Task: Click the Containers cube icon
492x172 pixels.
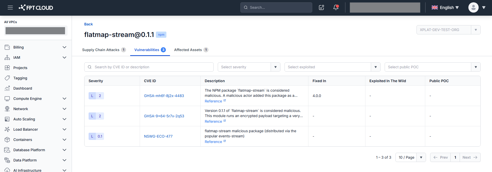Action: point(7,140)
